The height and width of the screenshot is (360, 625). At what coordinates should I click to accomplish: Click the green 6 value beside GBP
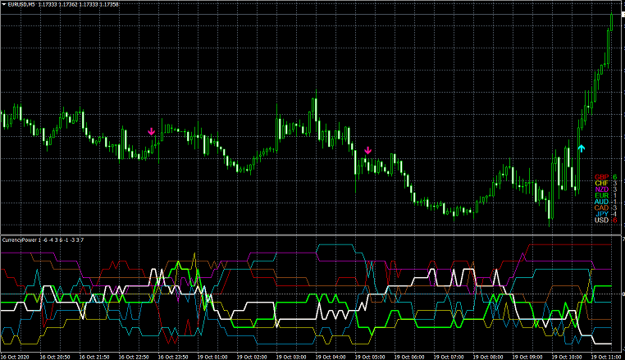[614, 177]
